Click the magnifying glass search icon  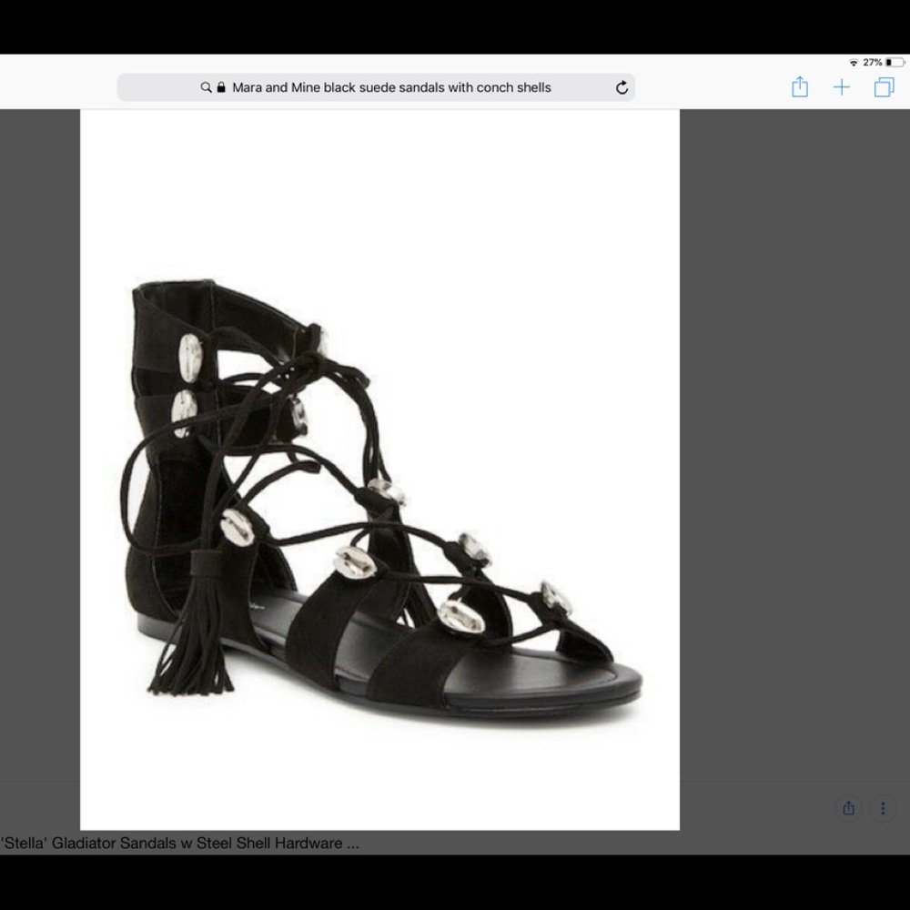(206, 87)
